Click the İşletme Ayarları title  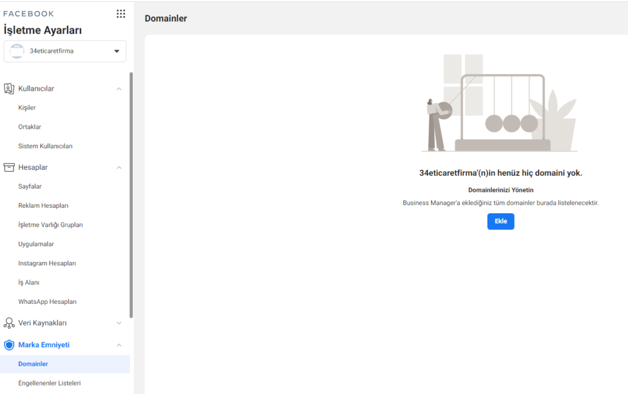(x=42, y=30)
